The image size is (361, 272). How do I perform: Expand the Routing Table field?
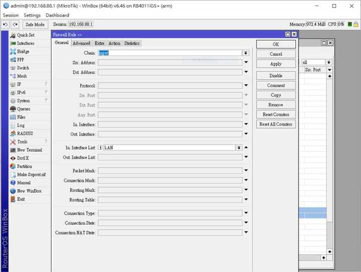tap(246, 199)
